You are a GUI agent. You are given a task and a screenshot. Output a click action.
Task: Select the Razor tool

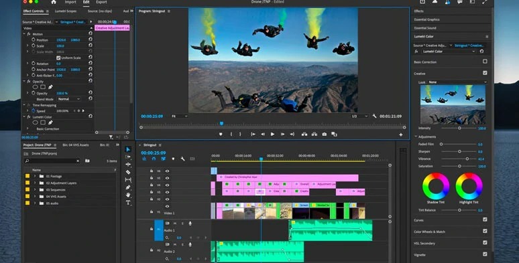click(x=128, y=172)
